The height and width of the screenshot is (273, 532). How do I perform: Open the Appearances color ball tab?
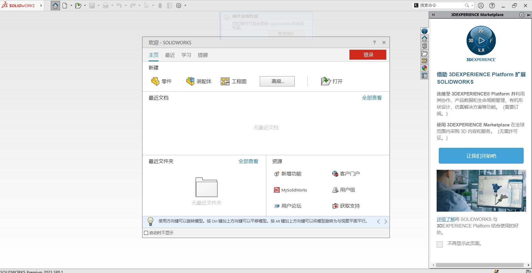[425, 68]
